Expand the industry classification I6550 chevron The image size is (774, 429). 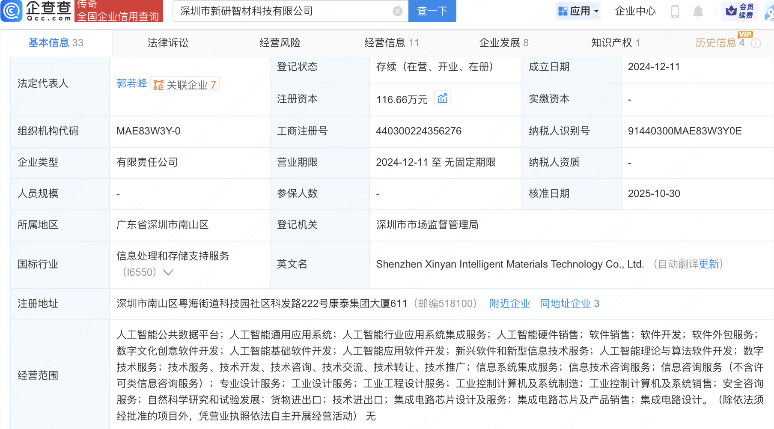168,272
